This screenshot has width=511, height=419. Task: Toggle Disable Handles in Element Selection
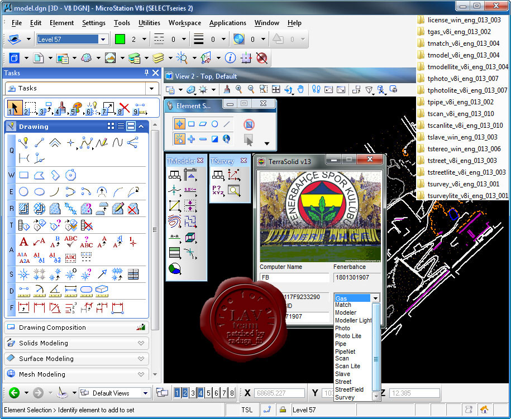click(x=249, y=124)
